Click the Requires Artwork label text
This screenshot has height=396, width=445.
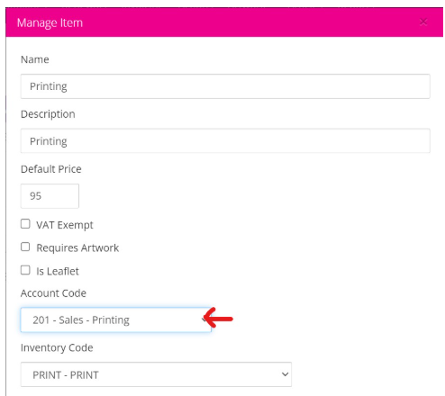tap(77, 248)
